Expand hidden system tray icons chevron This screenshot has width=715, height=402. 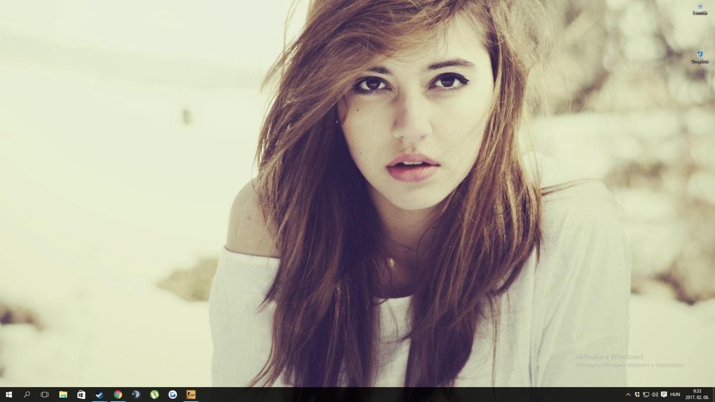click(627, 394)
